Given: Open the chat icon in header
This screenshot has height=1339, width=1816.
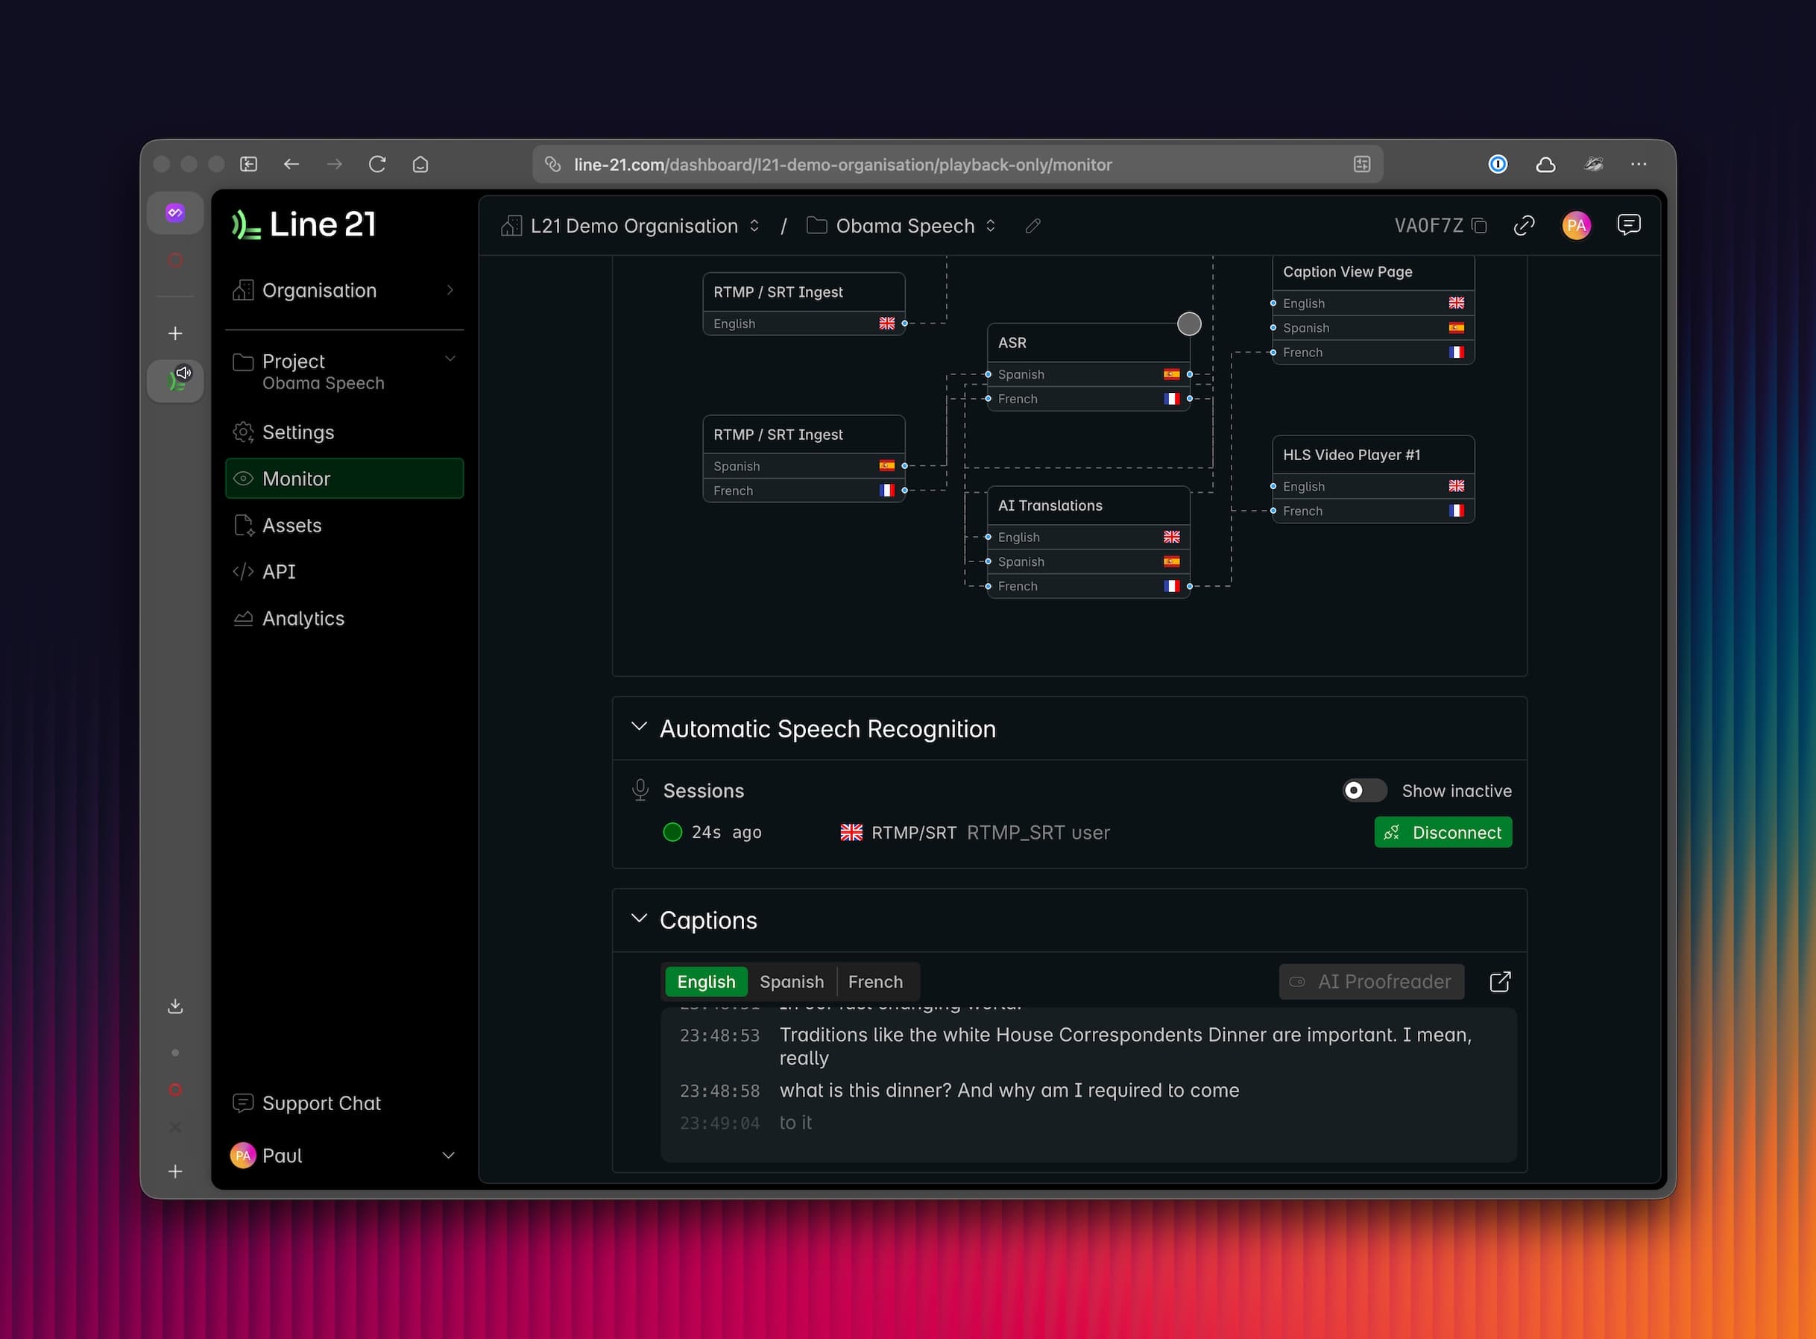Looking at the screenshot, I should (x=1628, y=224).
